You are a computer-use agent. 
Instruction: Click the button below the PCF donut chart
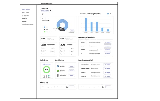72,31
